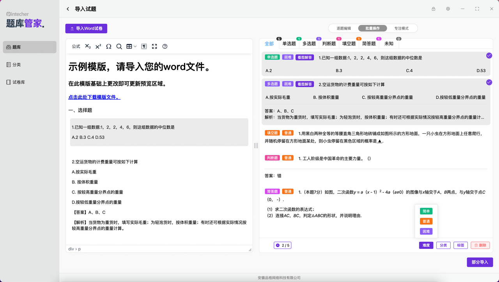Select the 填空题 tab

[x=349, y=44]
